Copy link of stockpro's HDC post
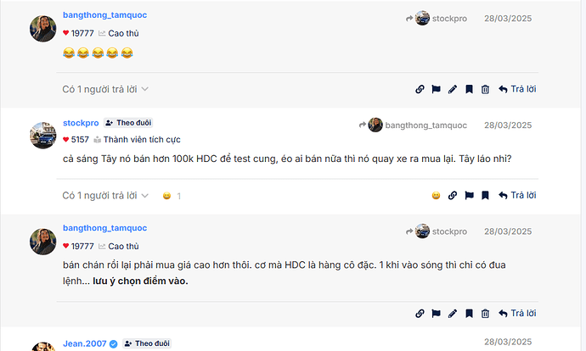 point(453,196)
